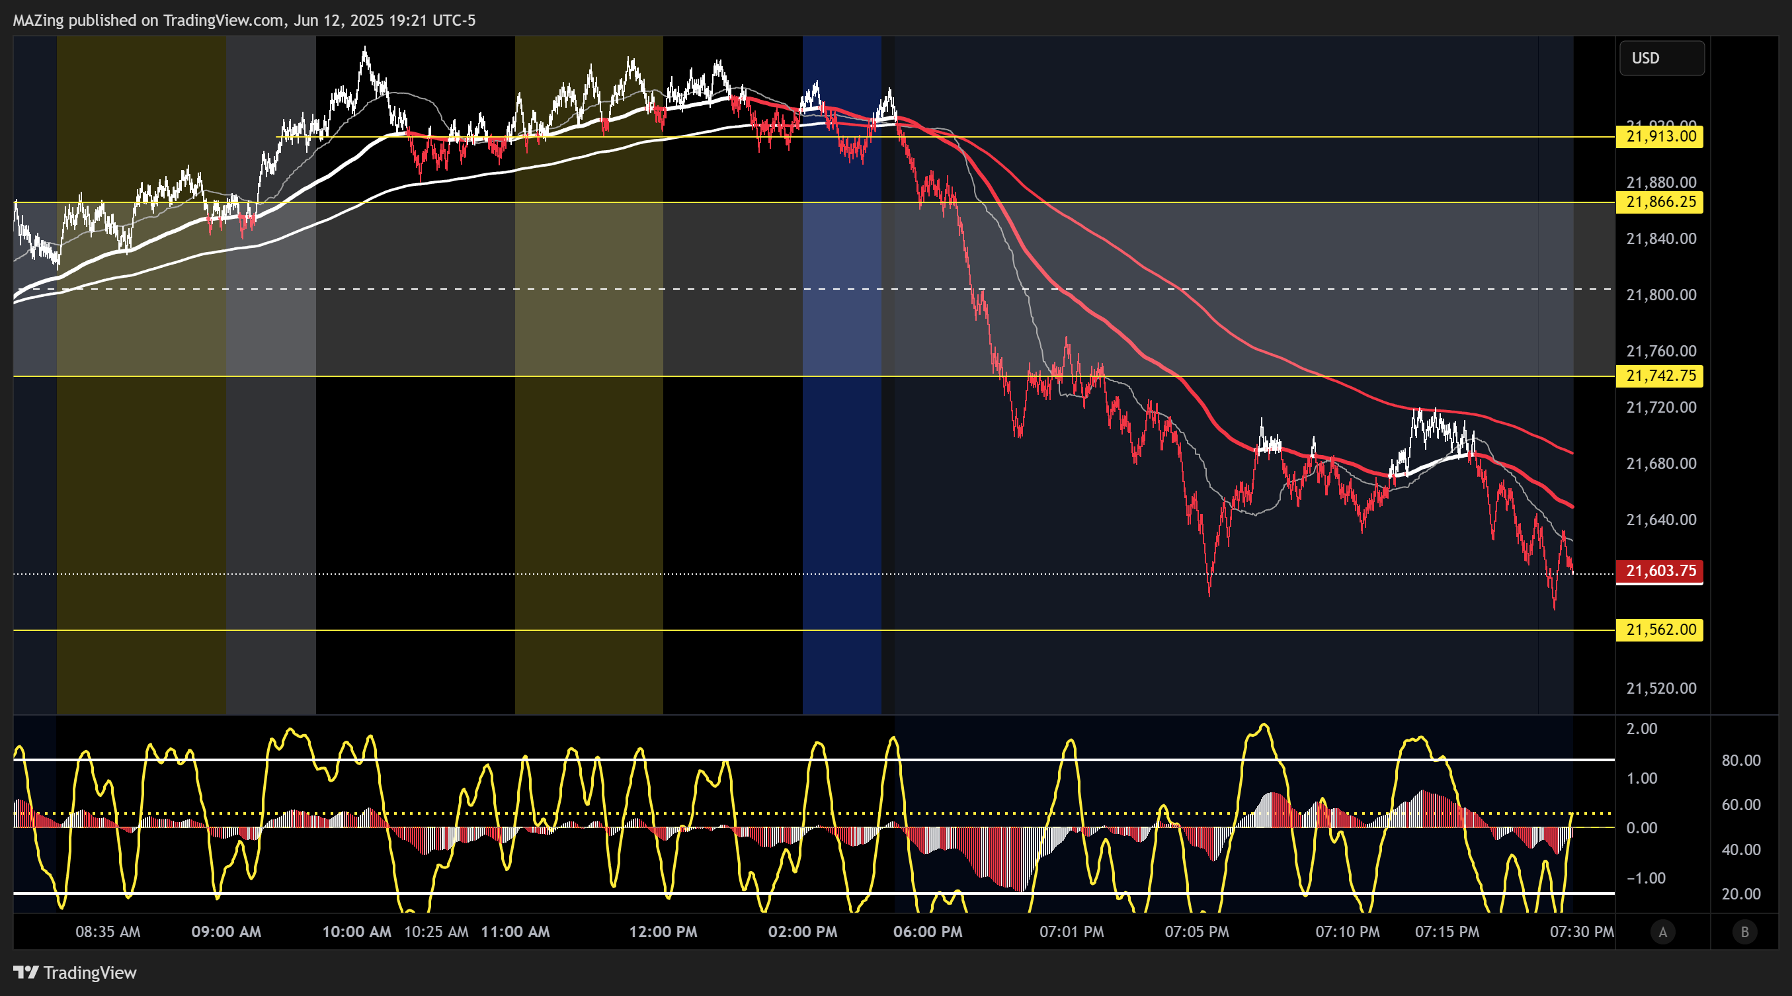Click the 07:15 PM time axis label
Screen dimensions: 1792x996
pos(1447,932)
